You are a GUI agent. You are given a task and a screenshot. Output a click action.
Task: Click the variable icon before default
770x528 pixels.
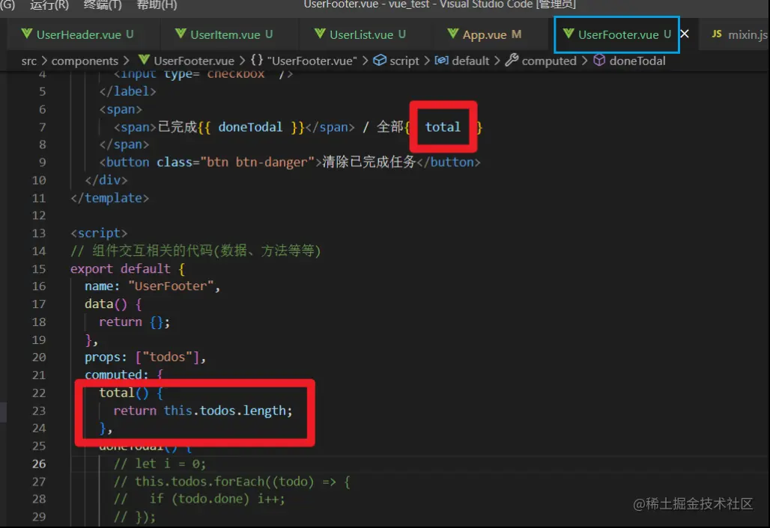[x=441, y=61]
